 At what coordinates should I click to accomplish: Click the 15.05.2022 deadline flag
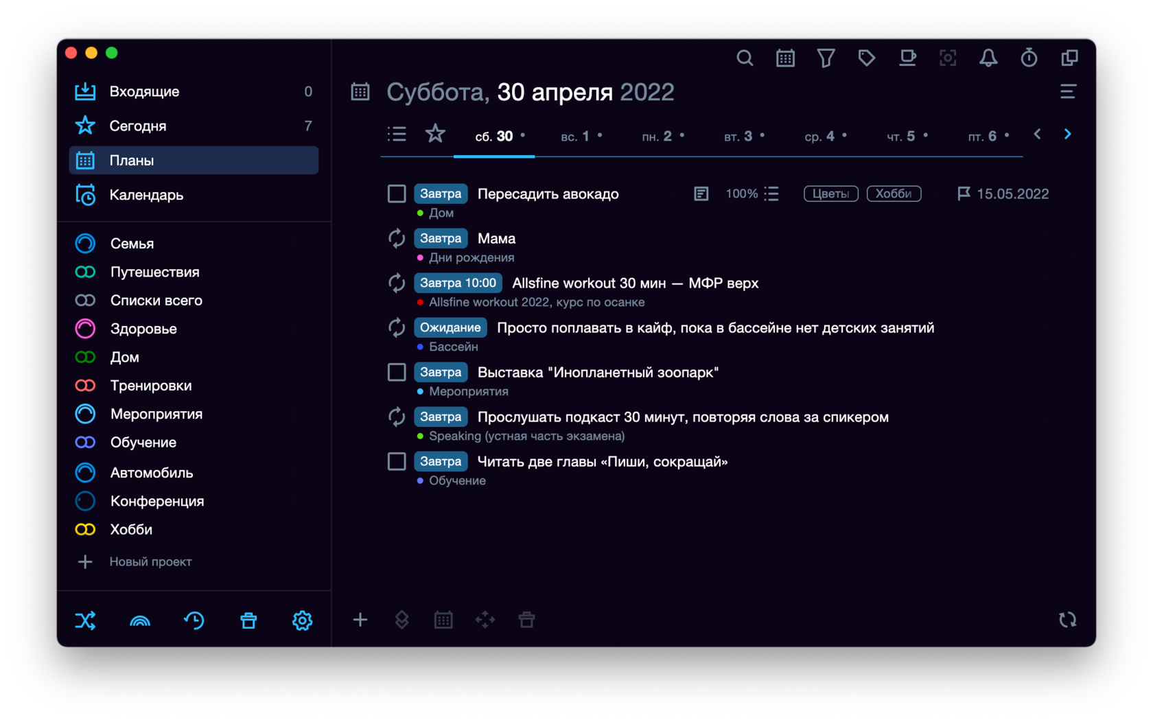point(1003,194)
